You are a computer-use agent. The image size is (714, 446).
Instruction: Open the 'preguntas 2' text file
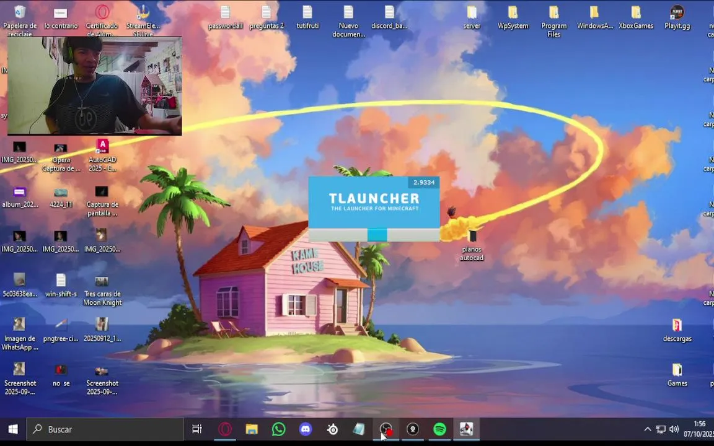click(x=267, y=18)
